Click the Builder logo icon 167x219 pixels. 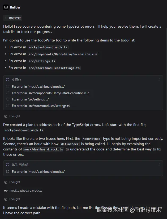point(6,7)
